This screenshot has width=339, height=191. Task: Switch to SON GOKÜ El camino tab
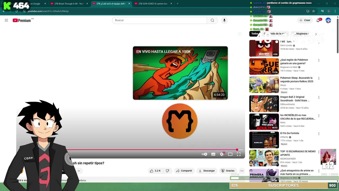click(x=154, y=4)
